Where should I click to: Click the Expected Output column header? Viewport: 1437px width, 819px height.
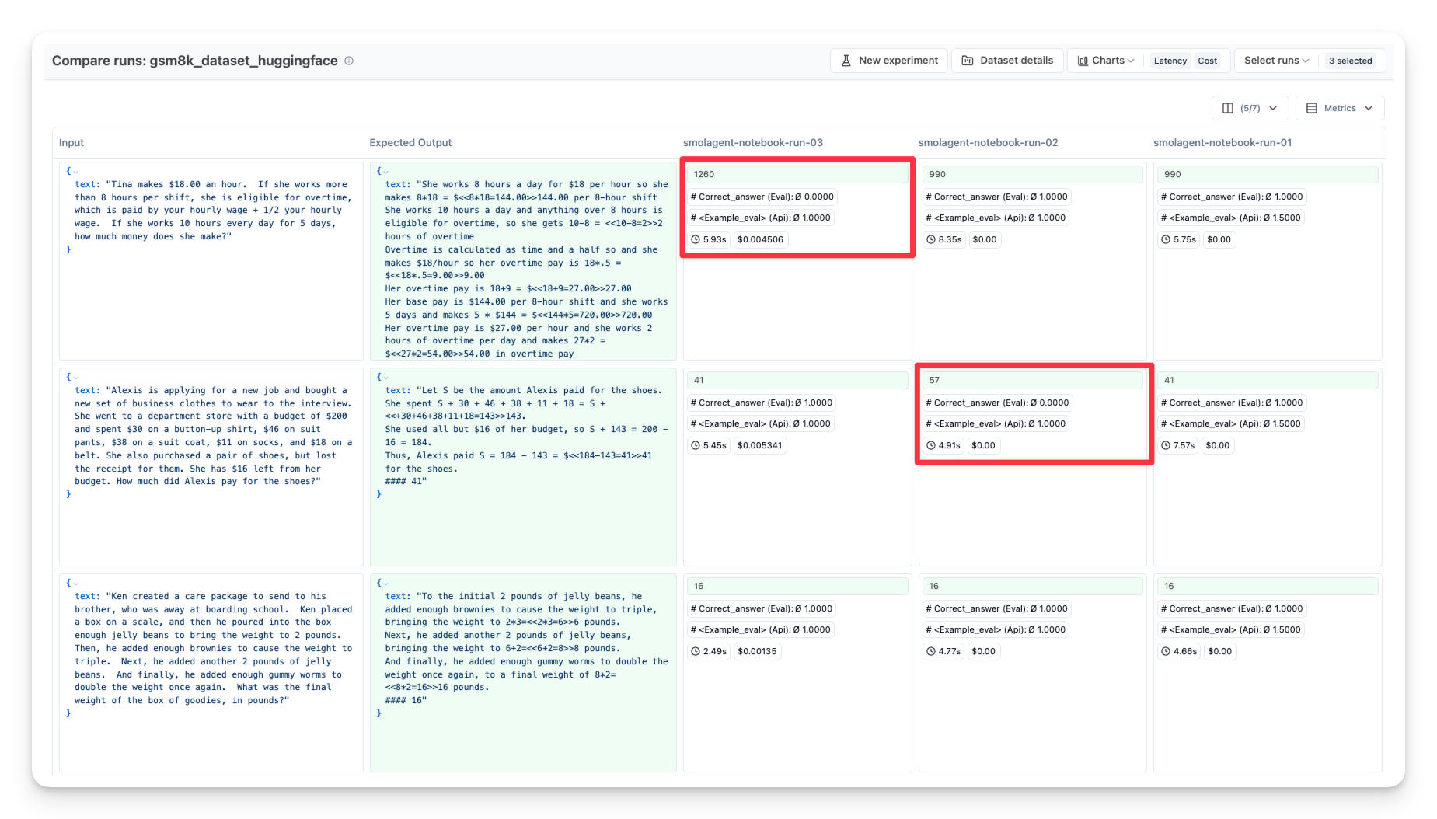(410, 142)
